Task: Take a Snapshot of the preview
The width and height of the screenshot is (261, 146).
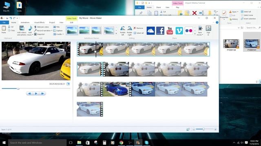Action: [x=40, y=34]
